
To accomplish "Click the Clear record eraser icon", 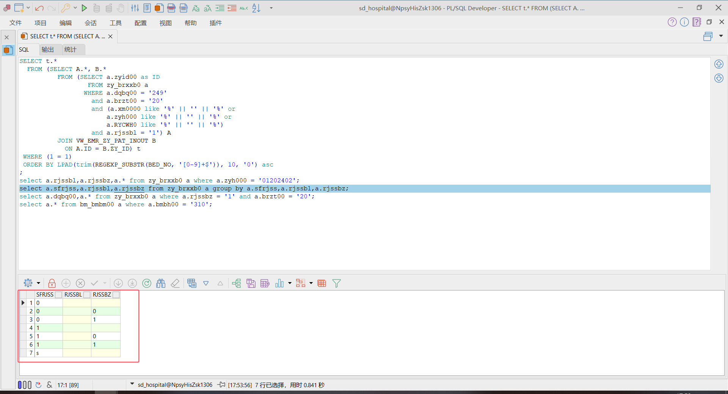I will [175, 283].
